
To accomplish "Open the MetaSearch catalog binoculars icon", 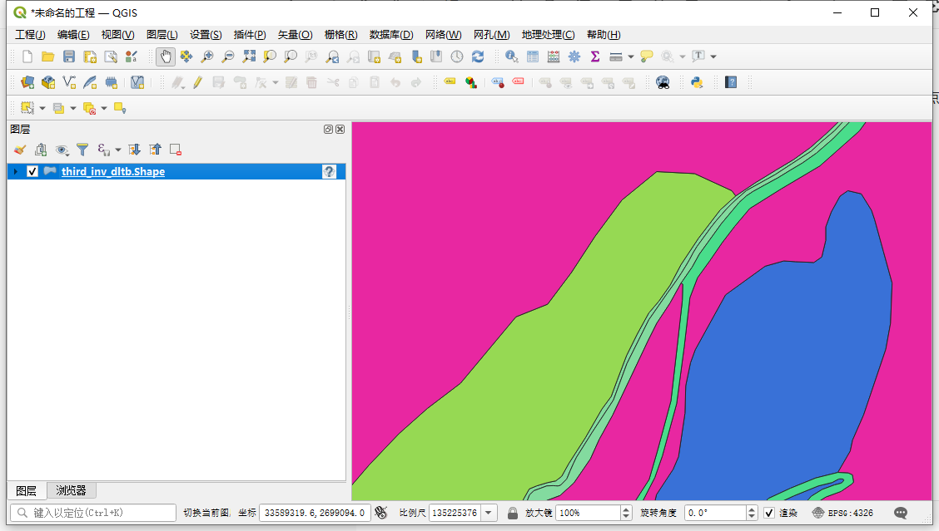I will (x=663, y=82).
